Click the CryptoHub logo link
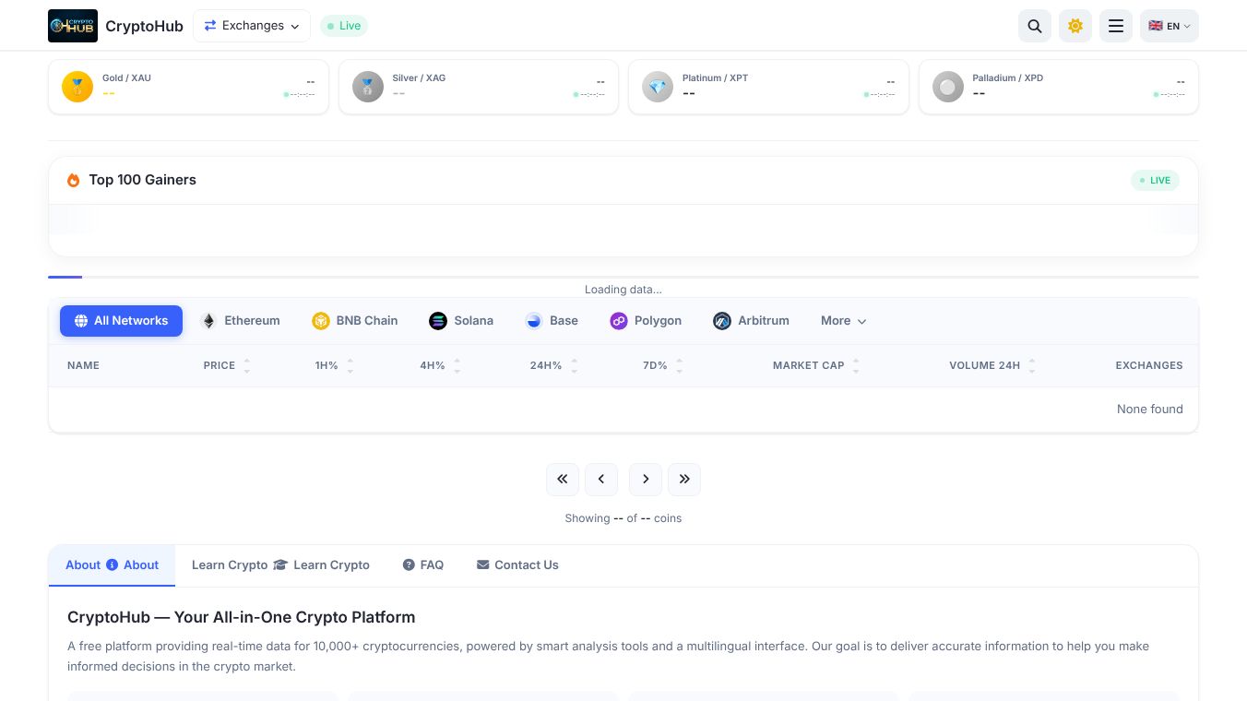Screen dimensions: 1247x701 [115, 26]
